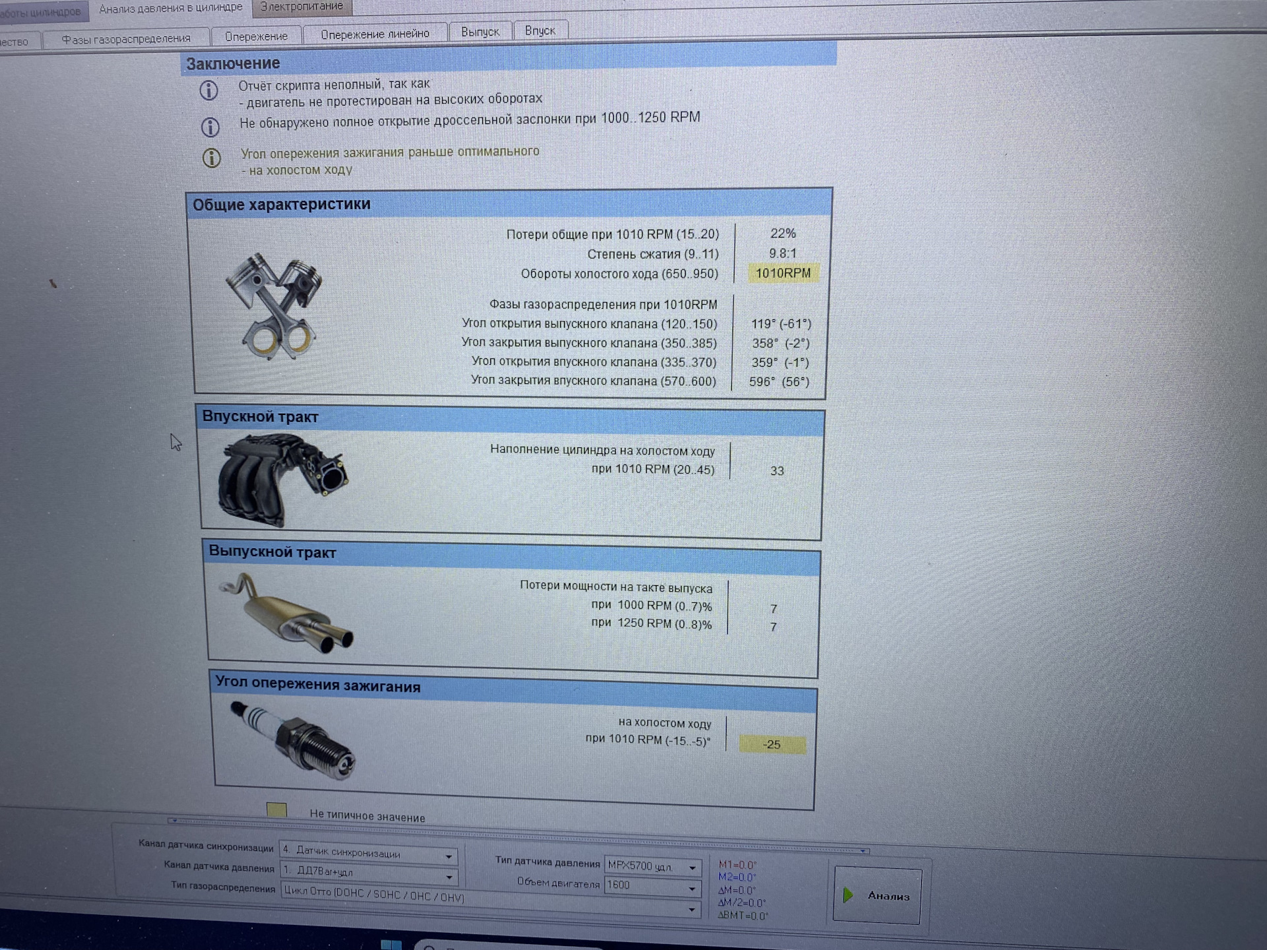Screen dimensions: 1267x950
Task: Click info icon beside ignition timing warning
Action: (x=211, y=158)
